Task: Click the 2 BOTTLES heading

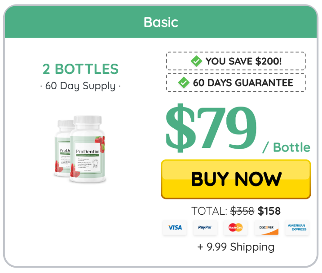Action: [x=81, y=69]
